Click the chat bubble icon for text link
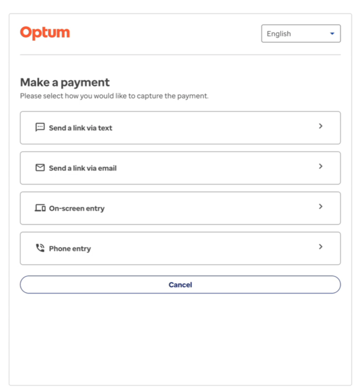This screenshot has width=361, height=389. coord(40,127)
